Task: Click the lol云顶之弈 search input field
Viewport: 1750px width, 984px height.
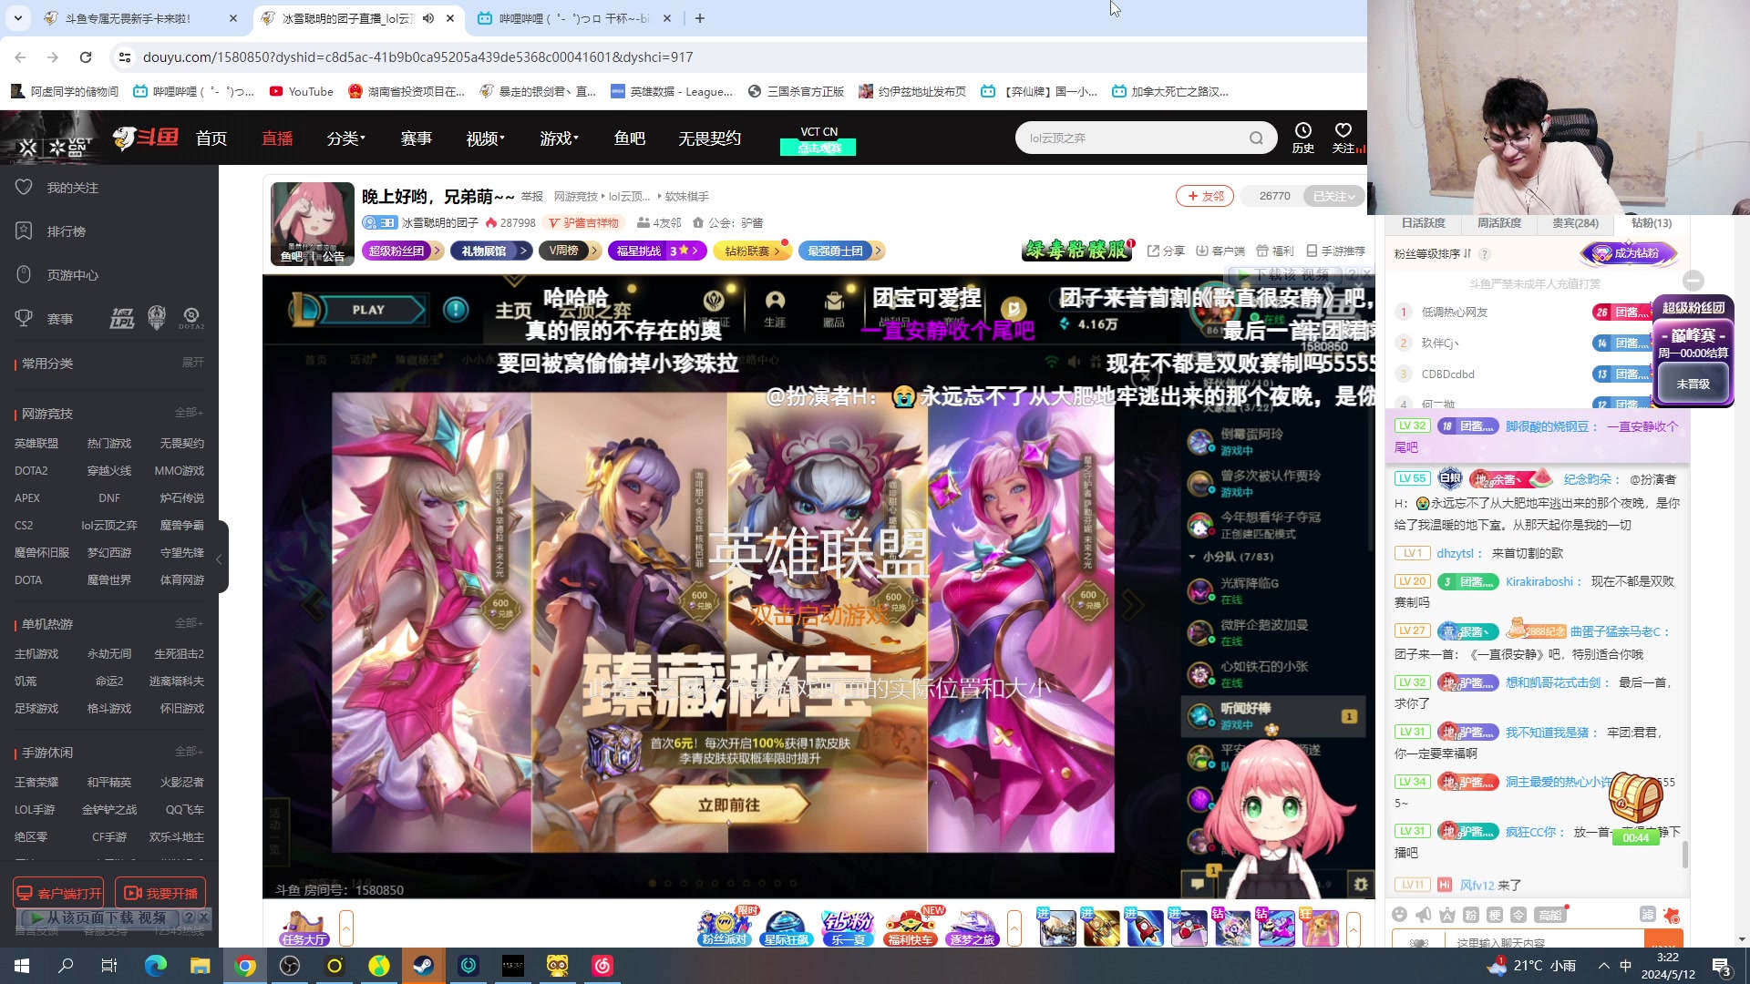Action: tap(1135, 138)
